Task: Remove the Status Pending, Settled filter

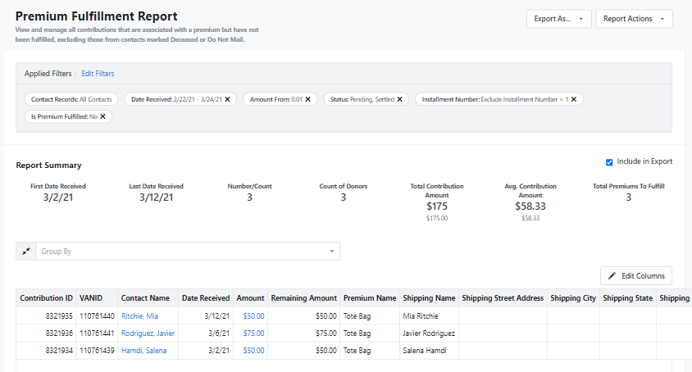Action: (399, 99)
